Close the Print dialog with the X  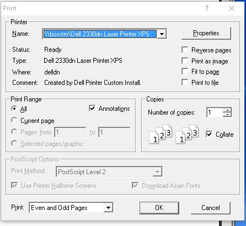click(232, 8)
